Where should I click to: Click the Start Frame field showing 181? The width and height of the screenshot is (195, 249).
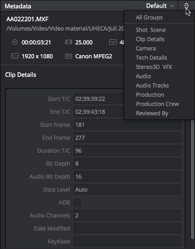pos(127,124)
